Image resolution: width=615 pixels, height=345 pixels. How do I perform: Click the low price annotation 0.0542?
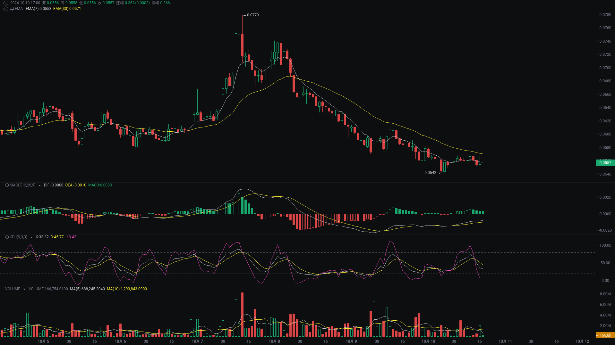(x=431, y=173)
